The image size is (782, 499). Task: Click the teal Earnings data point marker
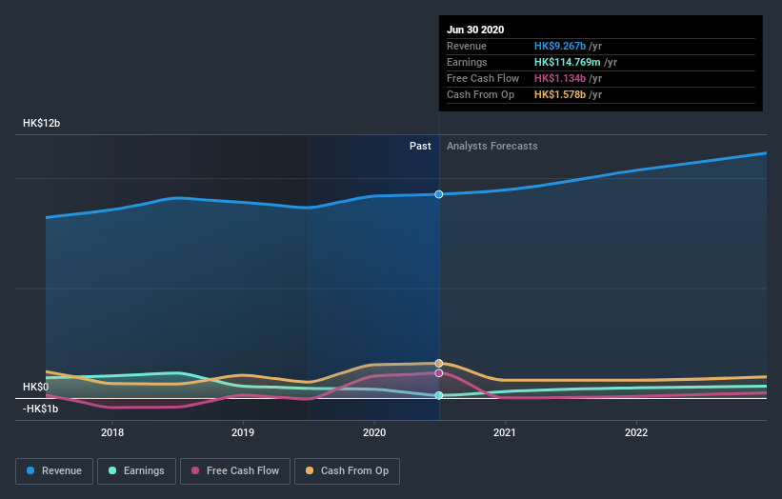pos(439,395)
